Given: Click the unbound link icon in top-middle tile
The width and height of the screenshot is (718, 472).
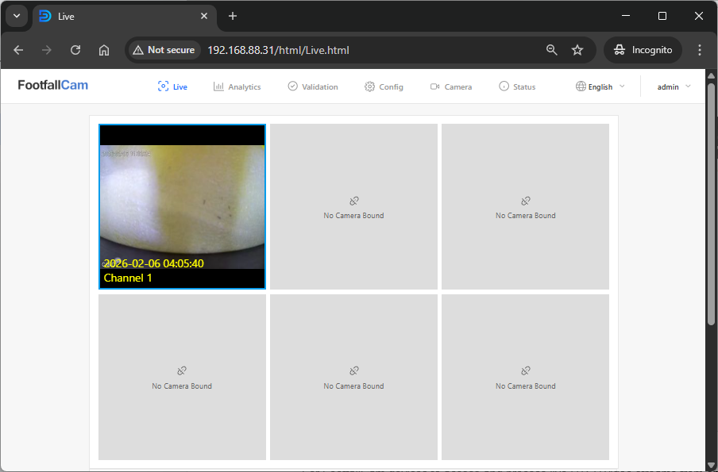Looking at the screenshot, I should tap(353, 201).
